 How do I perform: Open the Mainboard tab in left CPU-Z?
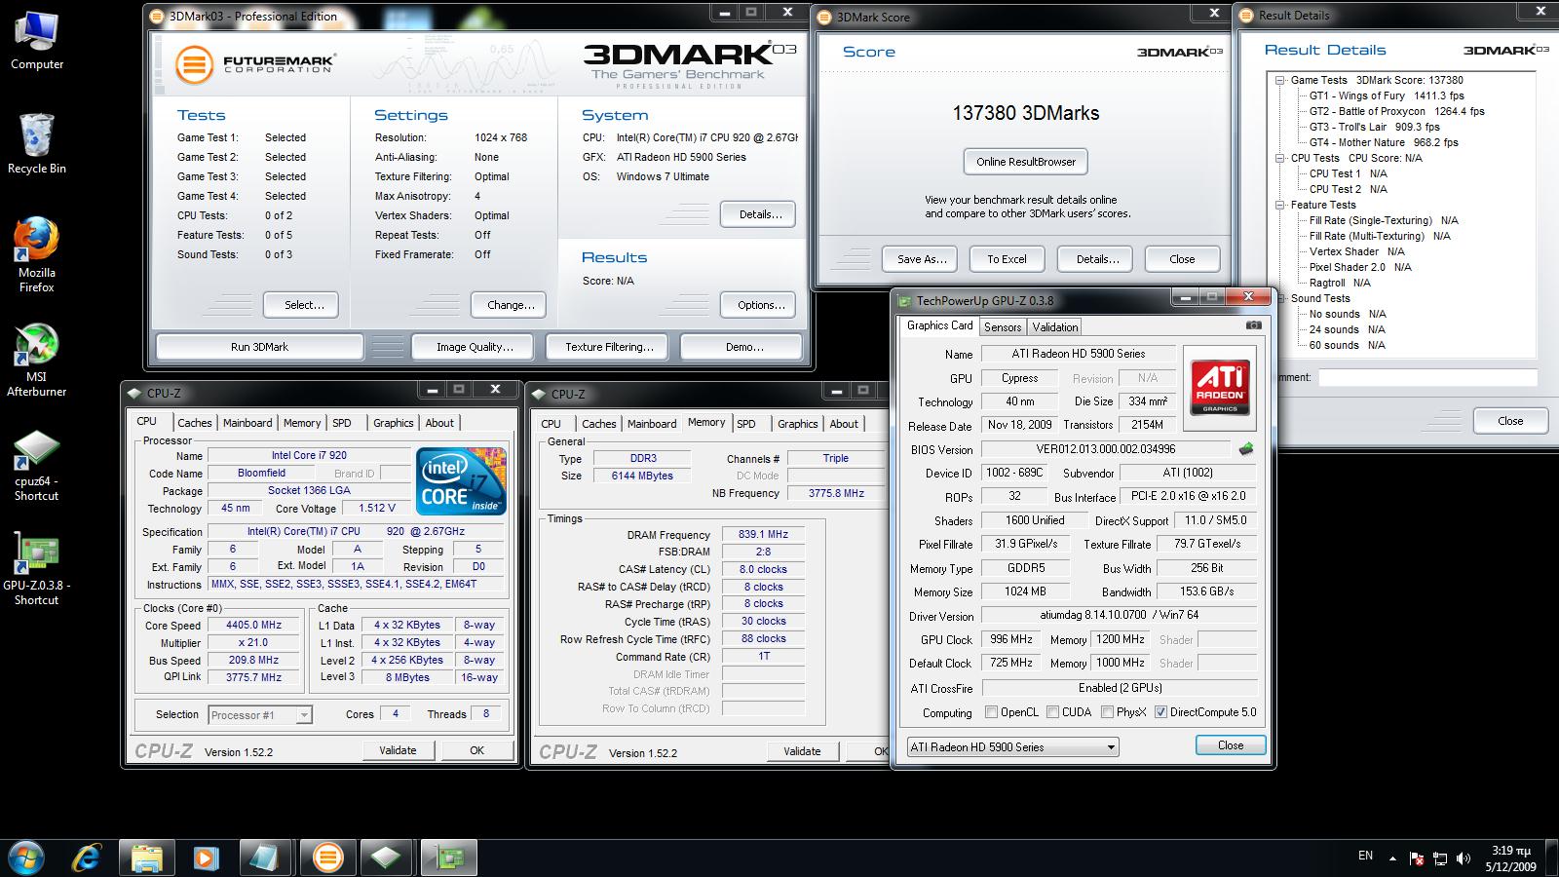[x=247, y=423]
